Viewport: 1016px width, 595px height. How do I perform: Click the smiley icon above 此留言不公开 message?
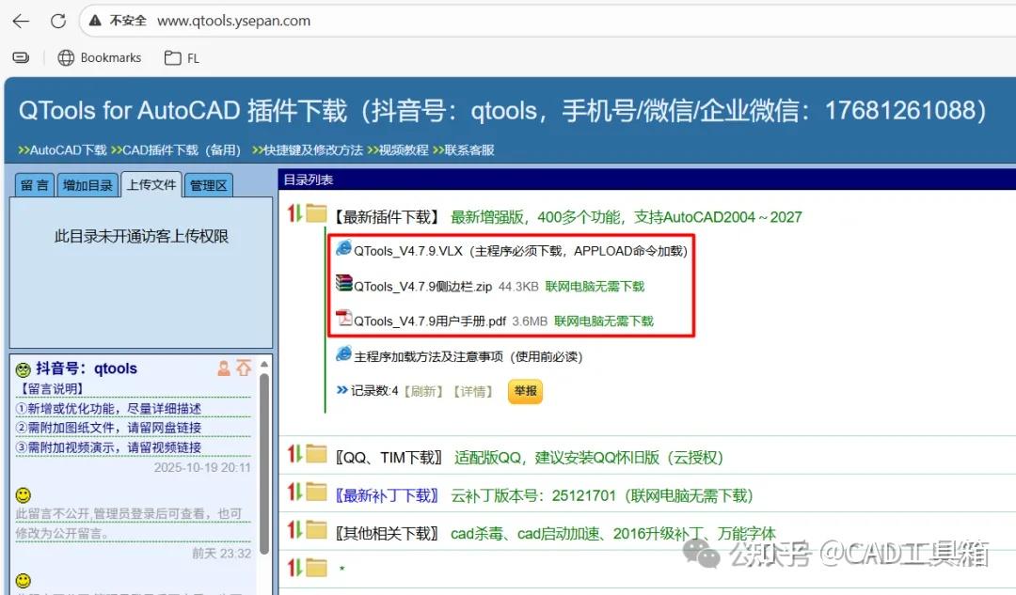pos(24,495)
